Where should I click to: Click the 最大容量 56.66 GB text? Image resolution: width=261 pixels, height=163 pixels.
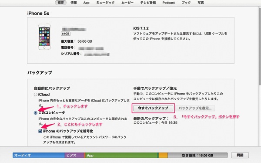click(x=77, y=41)
